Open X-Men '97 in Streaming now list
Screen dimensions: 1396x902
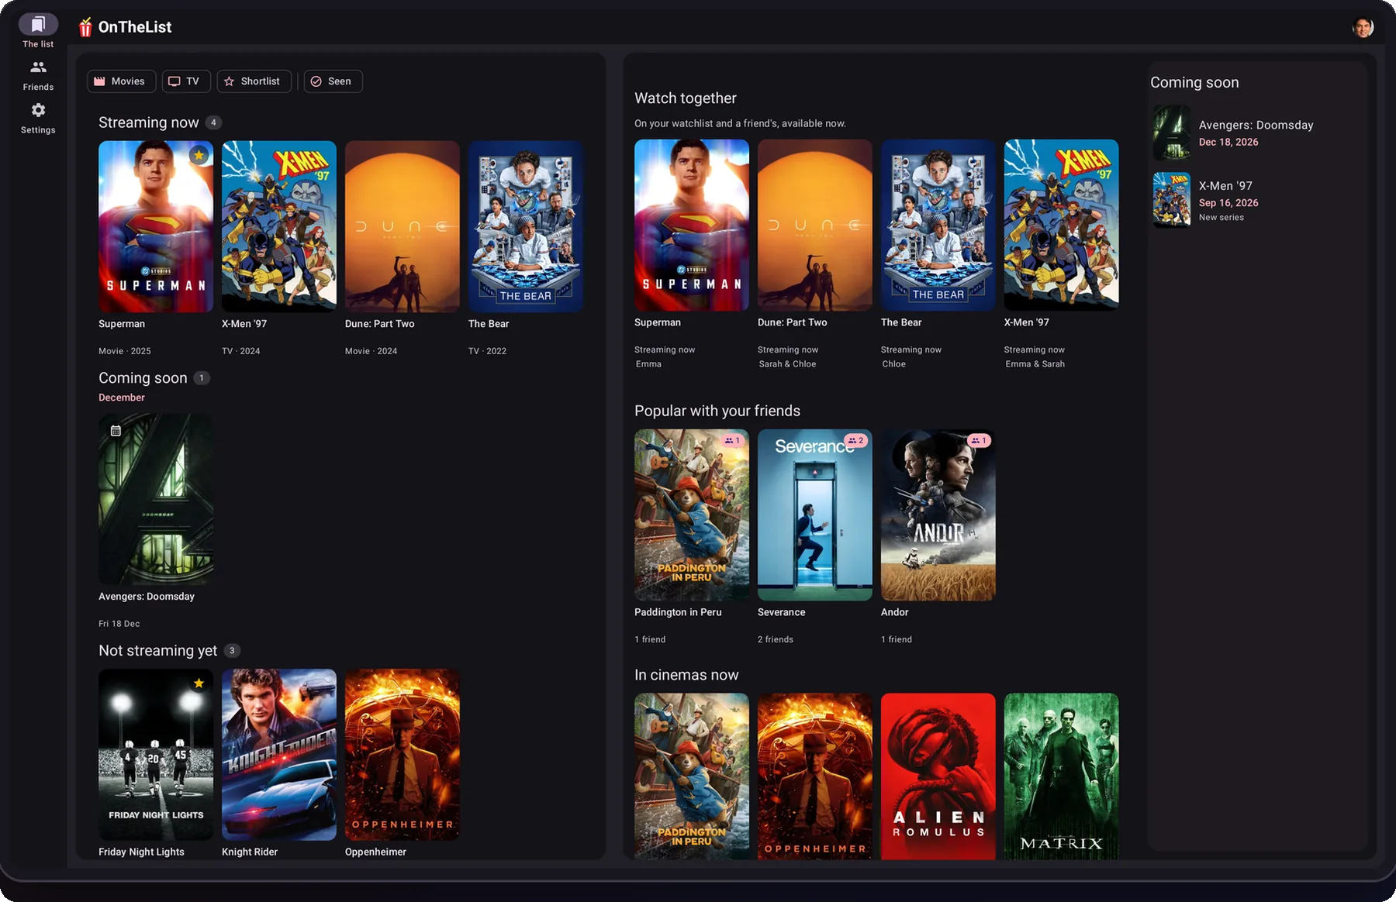coord(279,226)
